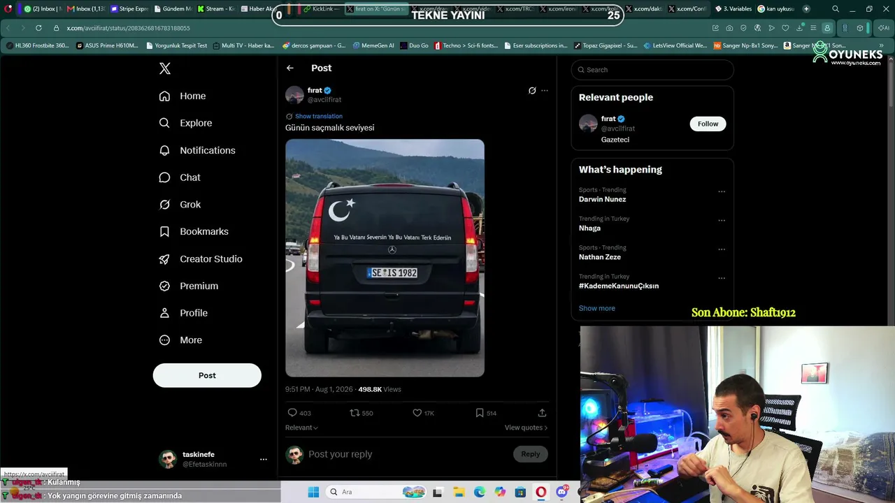Image resolution: width=895 pixels, height=503 pixels.
Task: Open File Explorer from the taskbar
Action: [459, 492]
